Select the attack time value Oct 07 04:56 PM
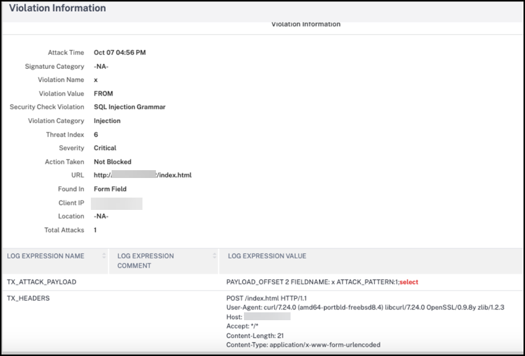The image size is (525, 356). pyautogui.click(x=119, y=53)
